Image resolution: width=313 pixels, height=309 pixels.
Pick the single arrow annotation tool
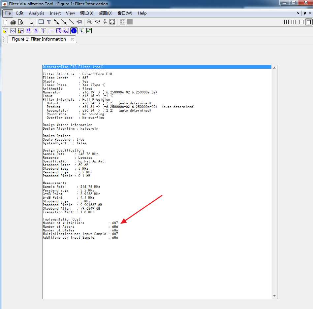(64, 22)
